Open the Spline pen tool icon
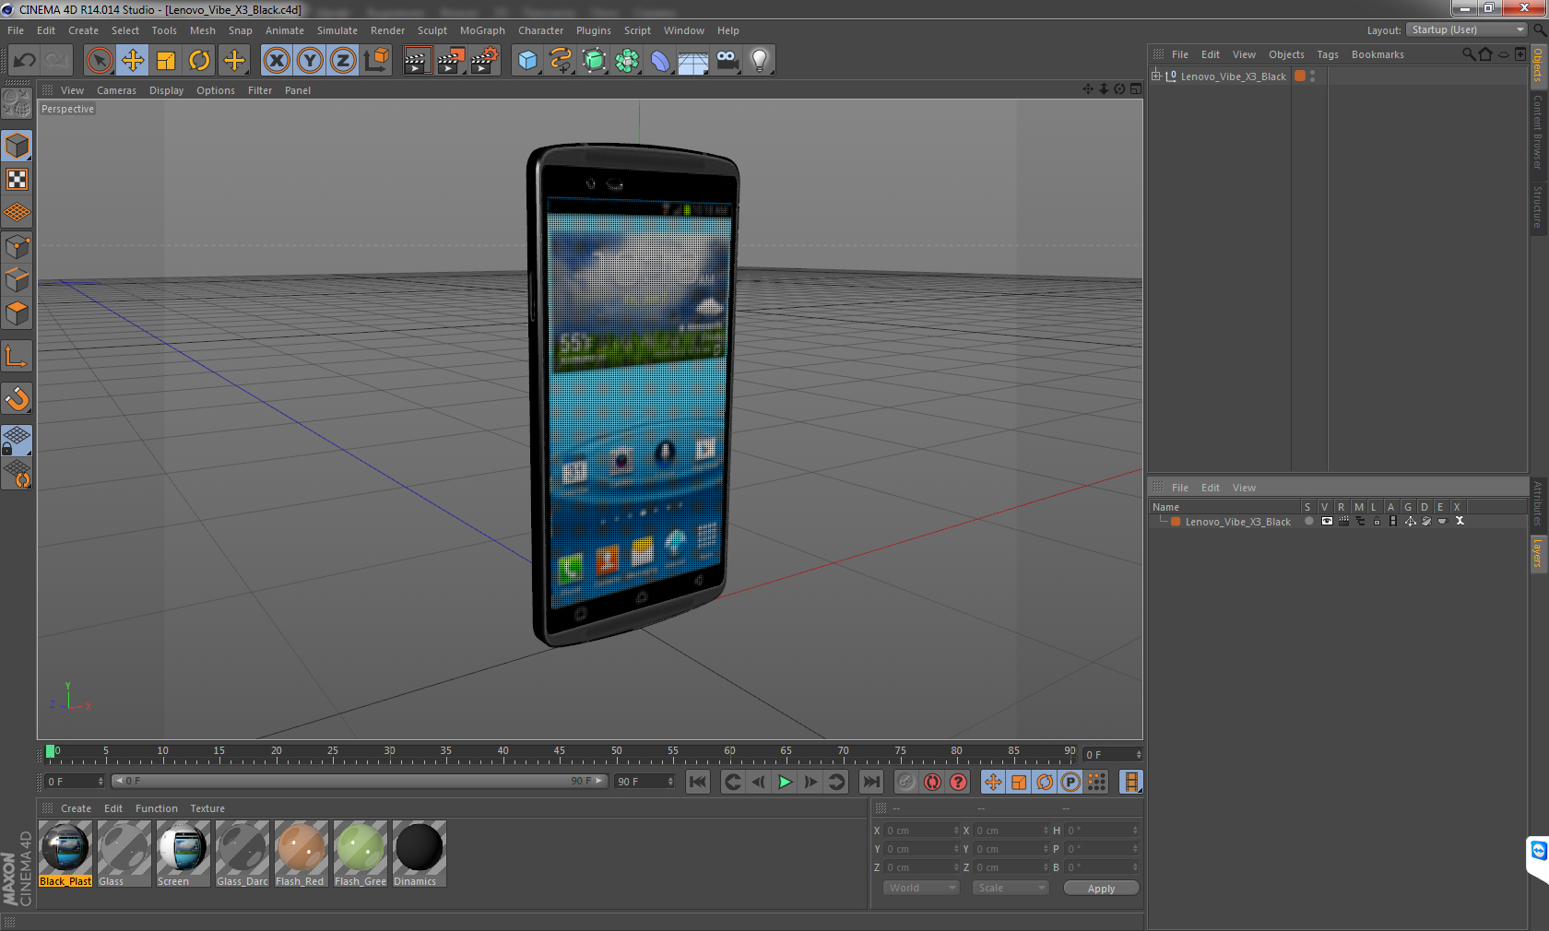Image resolution: width=1549 pixels, height=931 pixels. 561,61
